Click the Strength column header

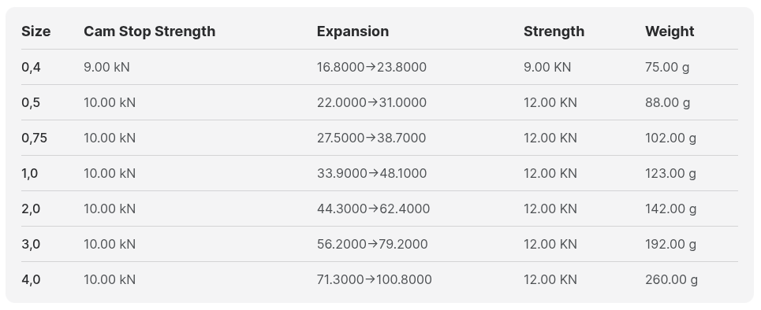554,31
